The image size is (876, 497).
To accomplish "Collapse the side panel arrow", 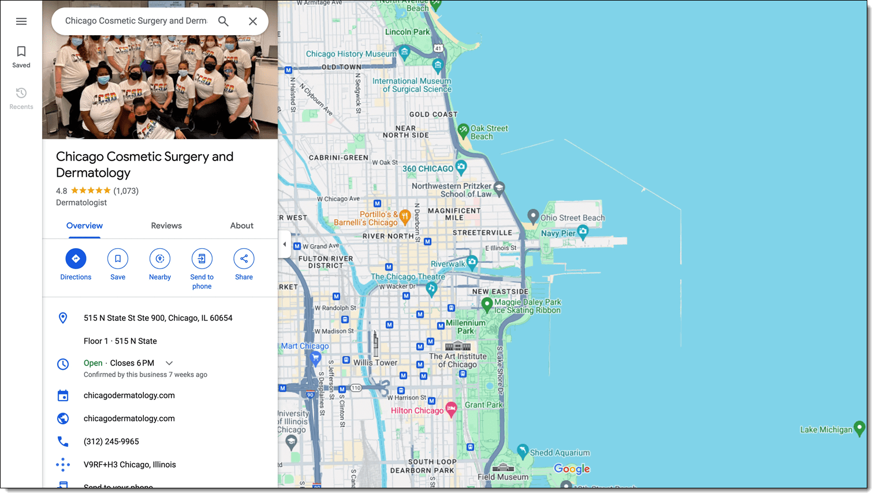I will pyautogui.click(x=284, y=244).
